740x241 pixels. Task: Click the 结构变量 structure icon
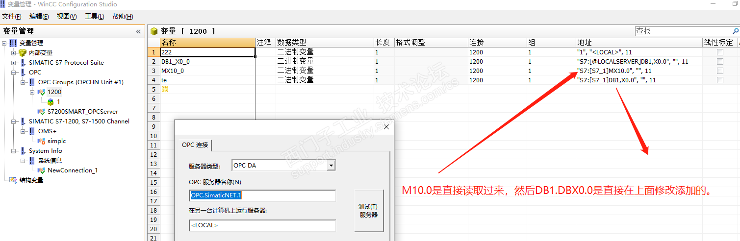pos(13,180)
